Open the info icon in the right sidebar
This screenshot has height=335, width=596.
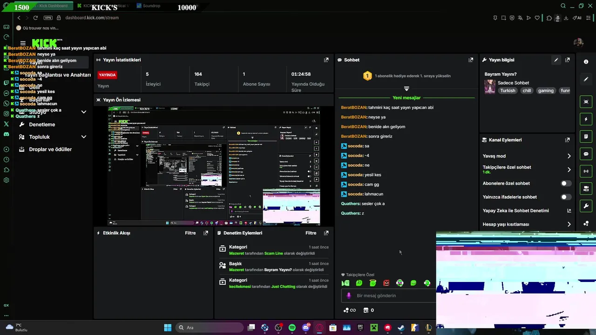pyautogui.click(x=586, y=62)
